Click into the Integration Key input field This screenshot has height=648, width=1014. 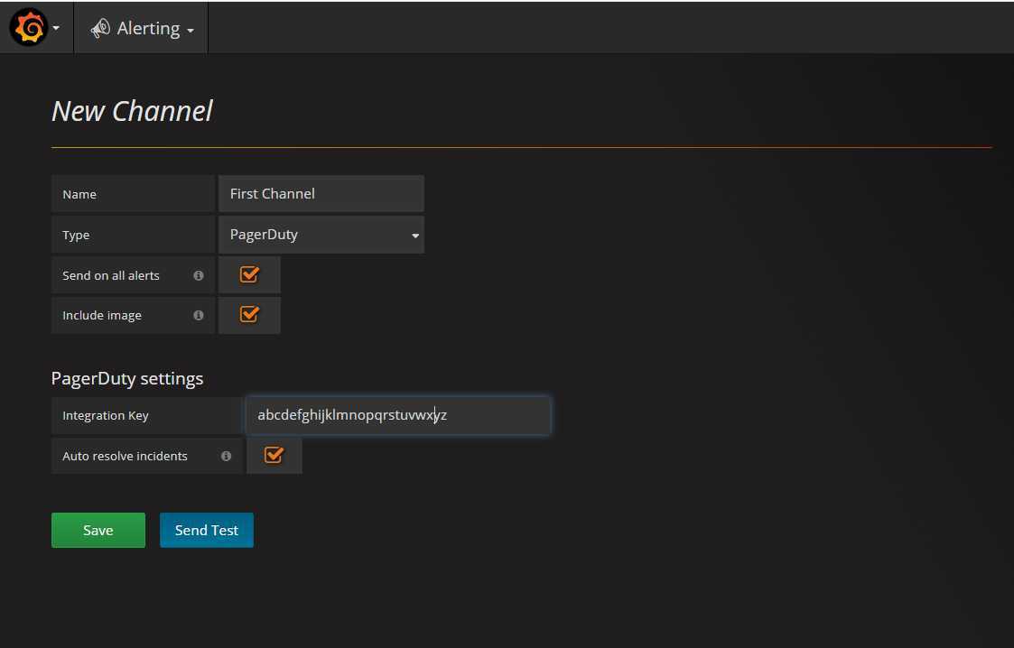click(x=398, y=415)
